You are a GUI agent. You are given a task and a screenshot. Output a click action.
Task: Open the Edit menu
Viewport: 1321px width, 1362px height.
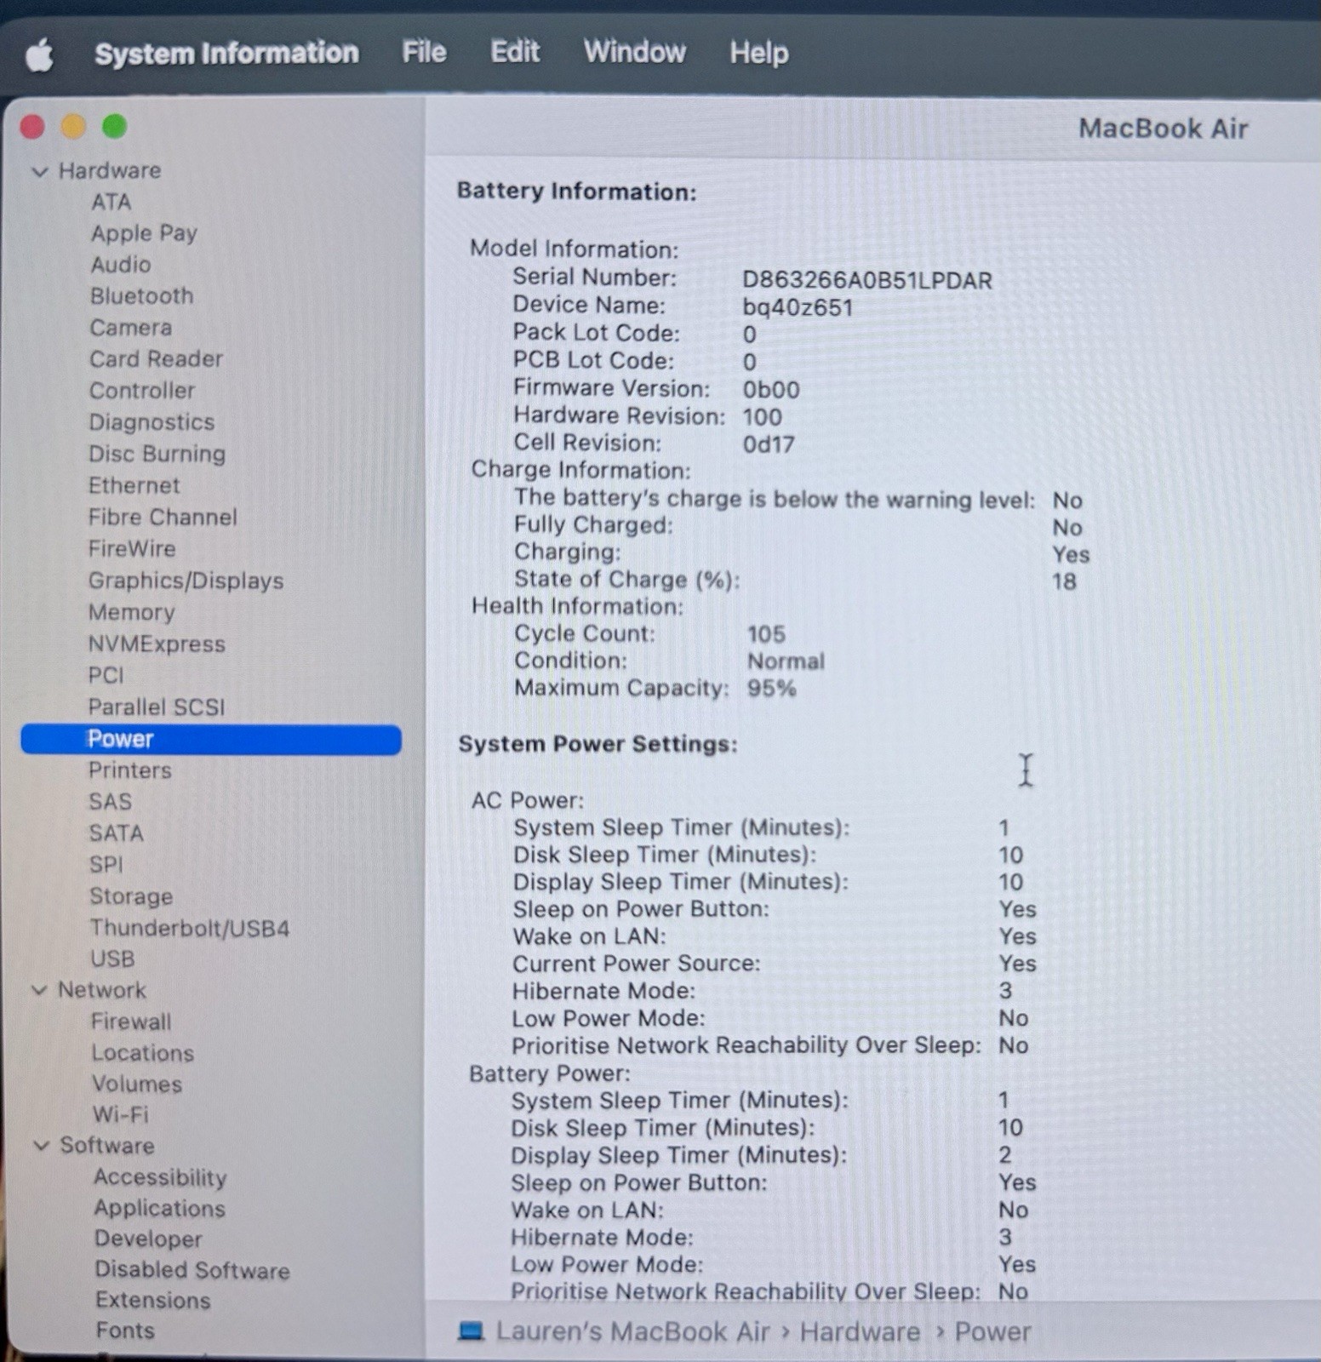pyautogui.click(x=515, y=52)
